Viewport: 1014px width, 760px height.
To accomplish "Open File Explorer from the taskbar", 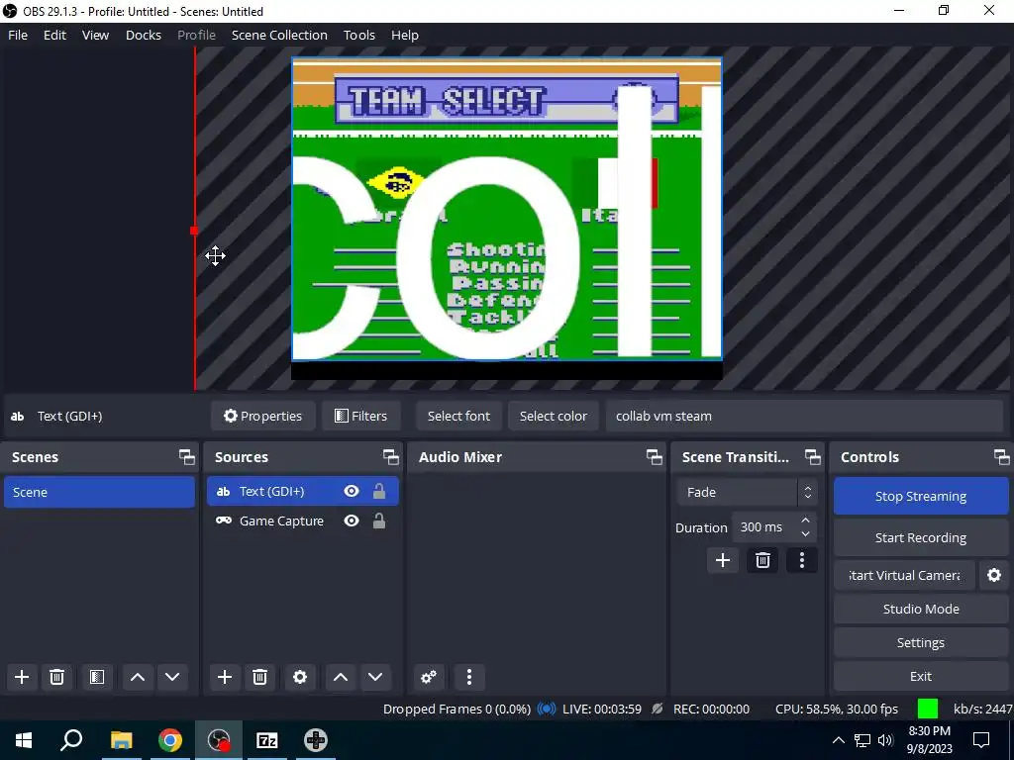I will 121,740.
